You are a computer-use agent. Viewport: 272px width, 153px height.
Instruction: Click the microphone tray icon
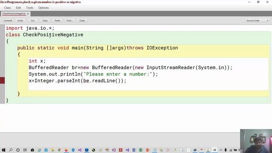pos(226,150)
